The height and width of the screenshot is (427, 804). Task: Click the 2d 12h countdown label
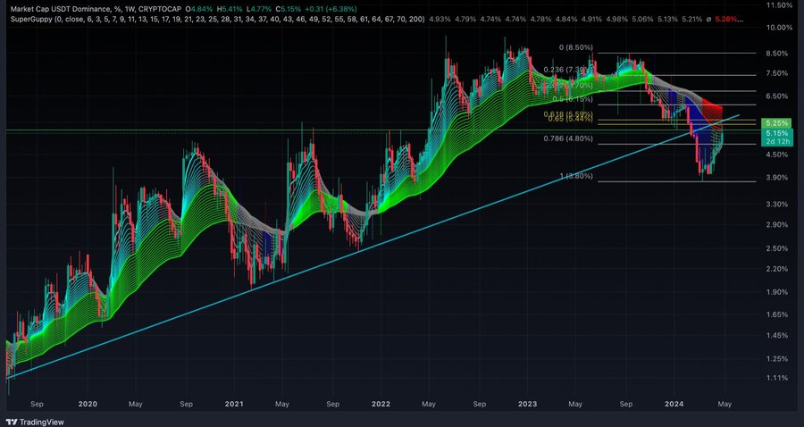pyautogui.click(x=776, y=141)
